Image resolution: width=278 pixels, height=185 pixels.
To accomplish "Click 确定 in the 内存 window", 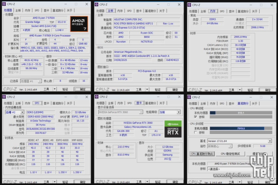I will [268, 90].
